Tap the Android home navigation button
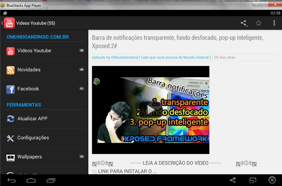 pos(31,180)
